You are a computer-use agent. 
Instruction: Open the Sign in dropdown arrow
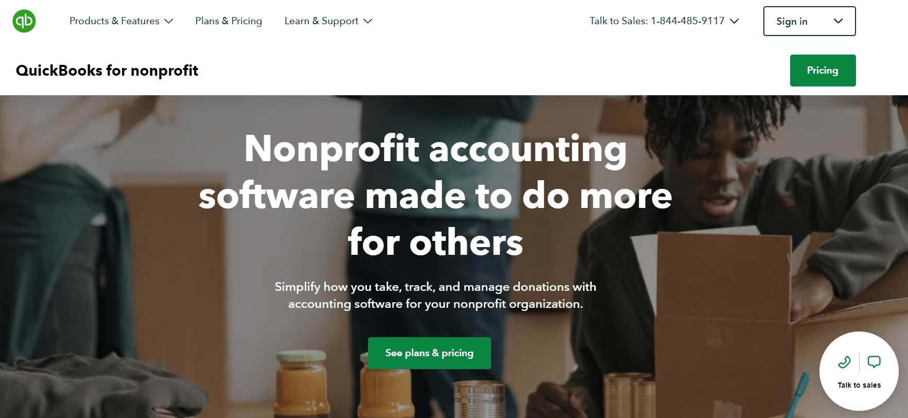838,21
